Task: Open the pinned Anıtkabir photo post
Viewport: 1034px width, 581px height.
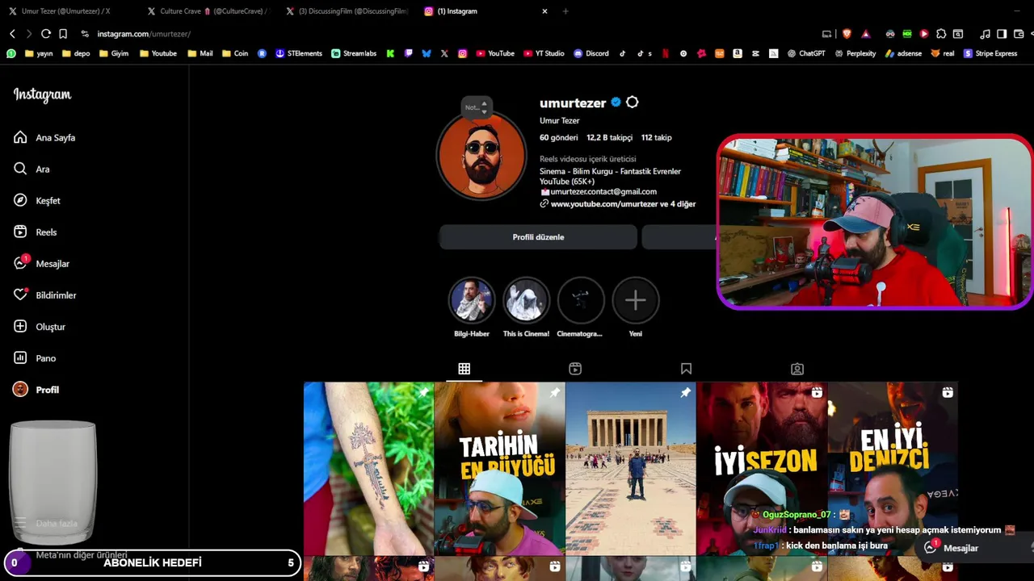Action: (631, 469)
